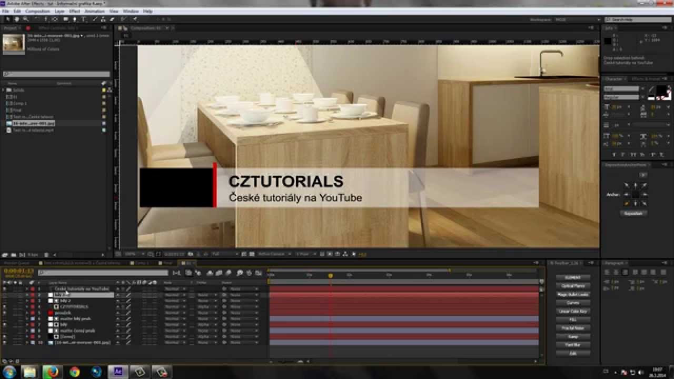
Task: Open parent dropdown for pozadick layer
Action: point(244,313)
